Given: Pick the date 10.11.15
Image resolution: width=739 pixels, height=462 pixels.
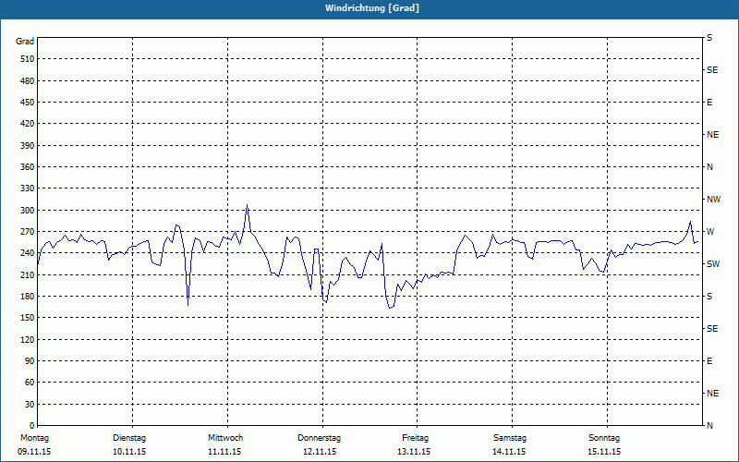Looking at the screenshot, I should 129,452.
